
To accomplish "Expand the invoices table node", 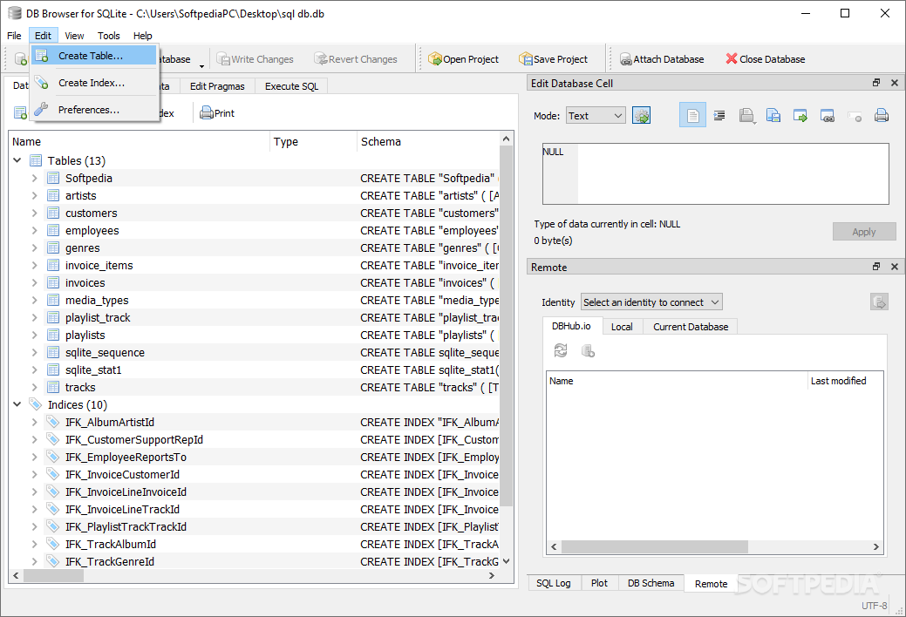I will [34, 282].
